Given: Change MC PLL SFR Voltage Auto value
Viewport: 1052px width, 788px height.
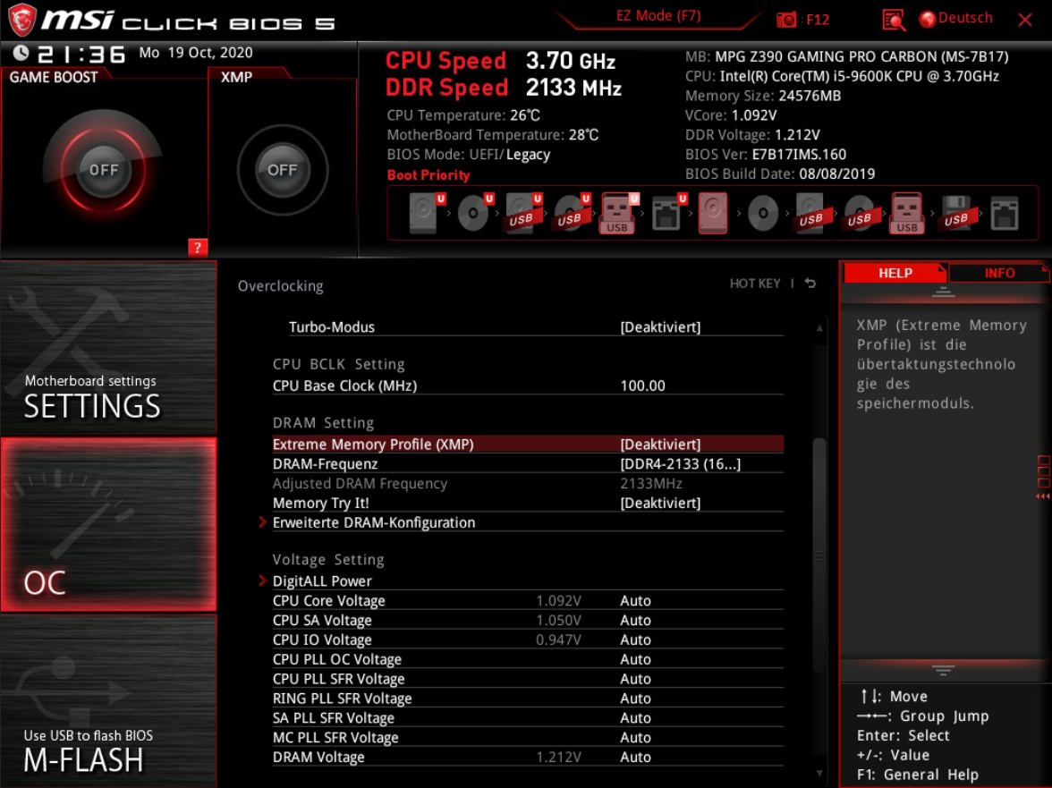Looking at the screenshot, I should [635, 737].
